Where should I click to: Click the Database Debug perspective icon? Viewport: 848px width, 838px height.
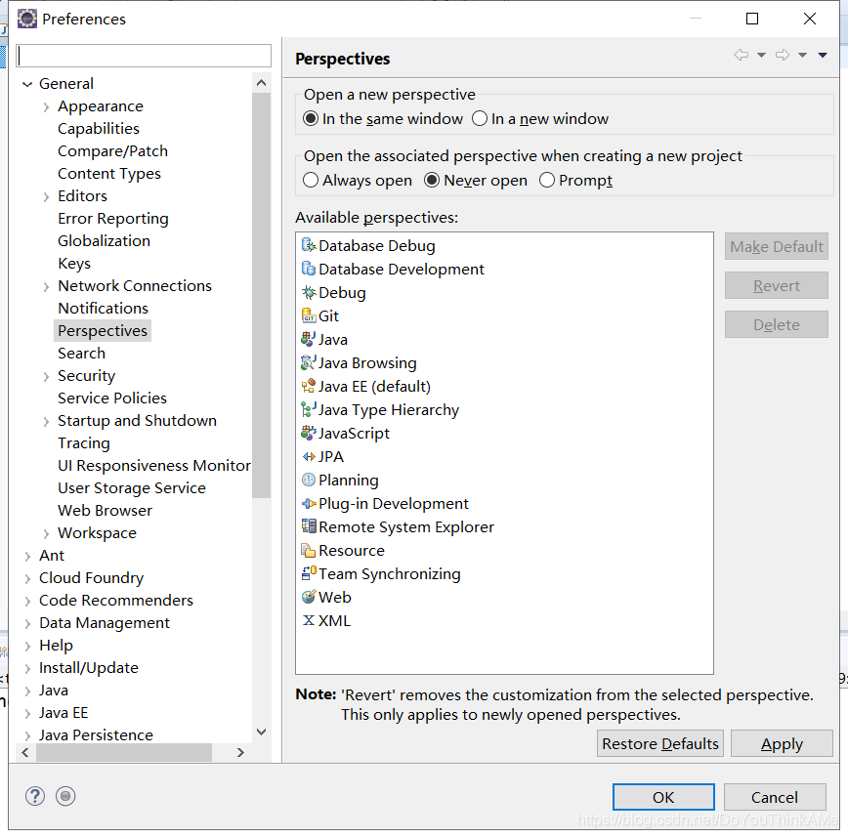pyautogui.click(x=309, y=245)
